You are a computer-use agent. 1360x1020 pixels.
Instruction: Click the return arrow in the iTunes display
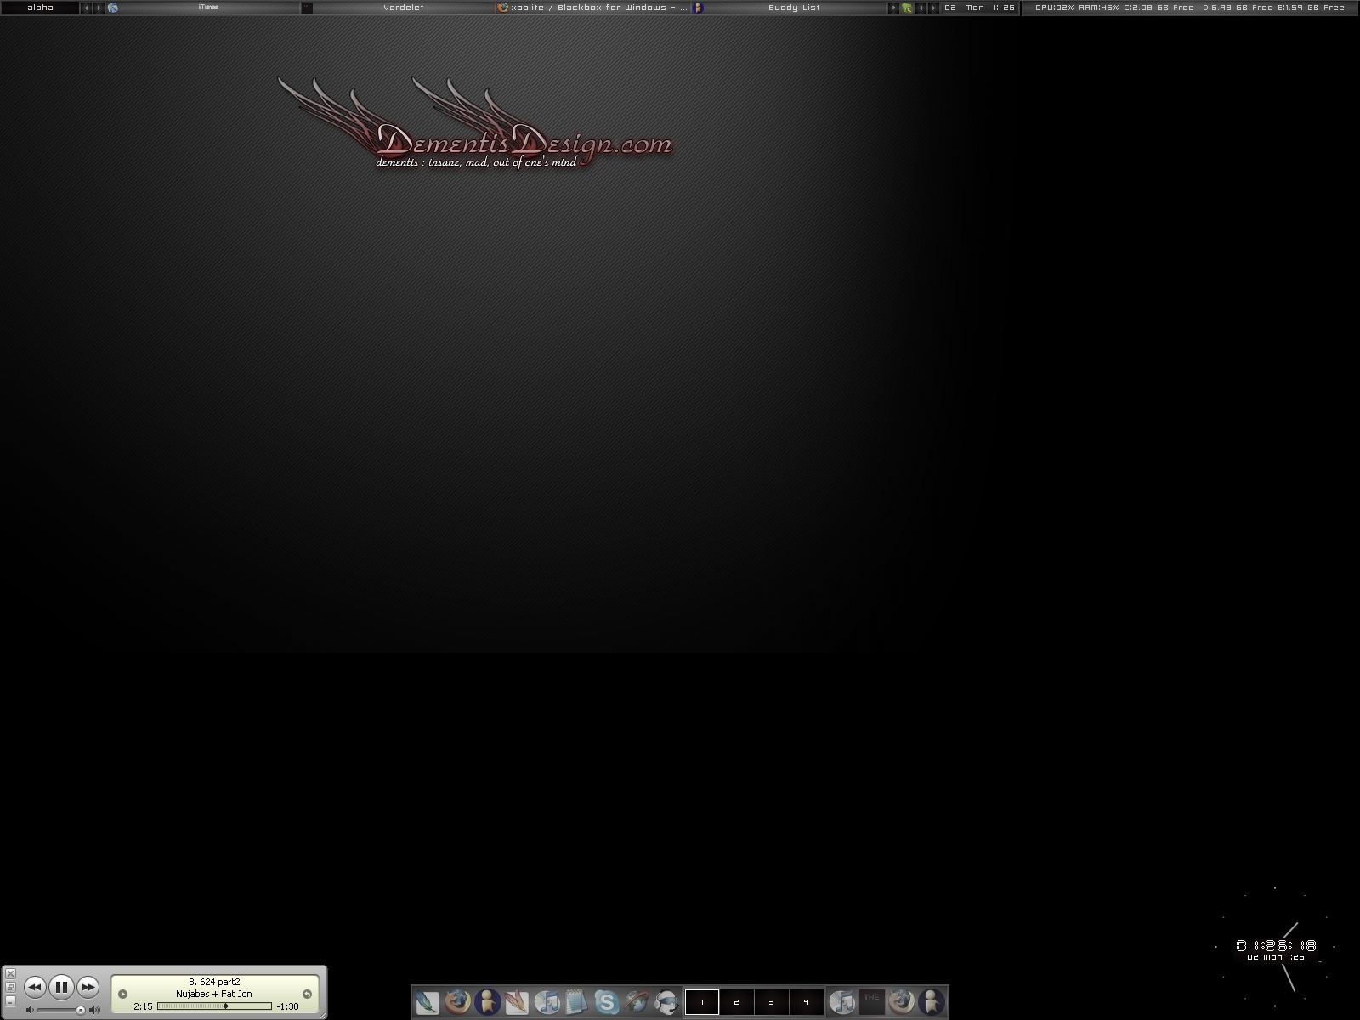(x=307, y=994)
